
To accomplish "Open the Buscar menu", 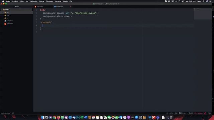I will 42,1.
